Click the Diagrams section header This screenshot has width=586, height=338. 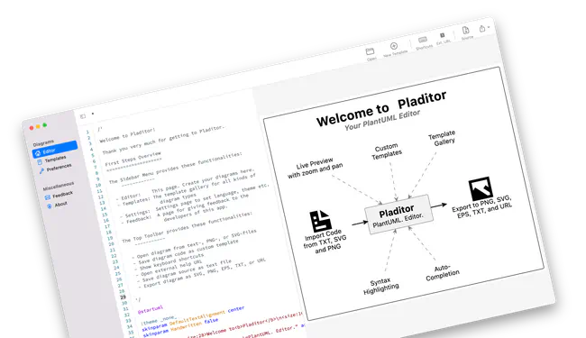click(x=43, y=142)
